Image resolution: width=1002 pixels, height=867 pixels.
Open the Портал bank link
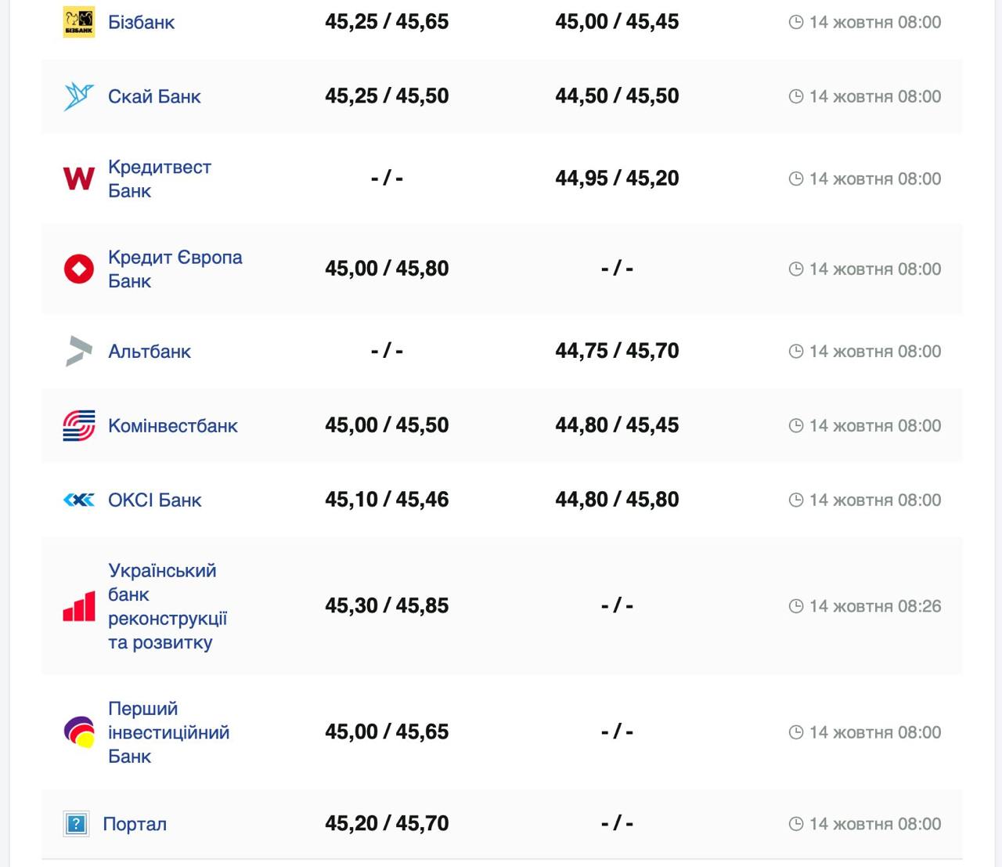pos(135,824)
